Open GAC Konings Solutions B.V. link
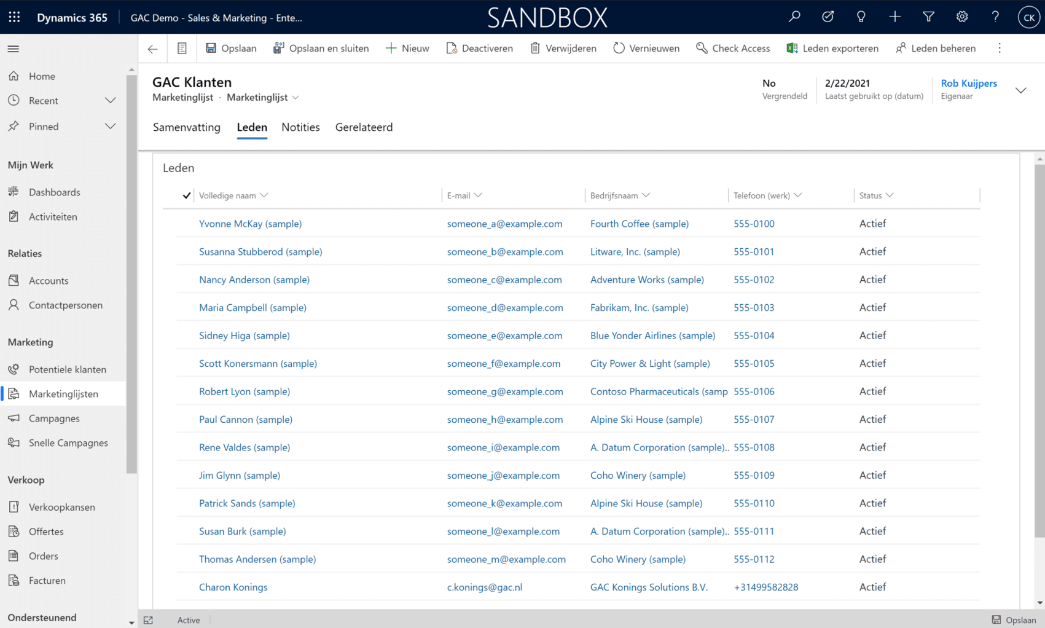 (649, 587)
